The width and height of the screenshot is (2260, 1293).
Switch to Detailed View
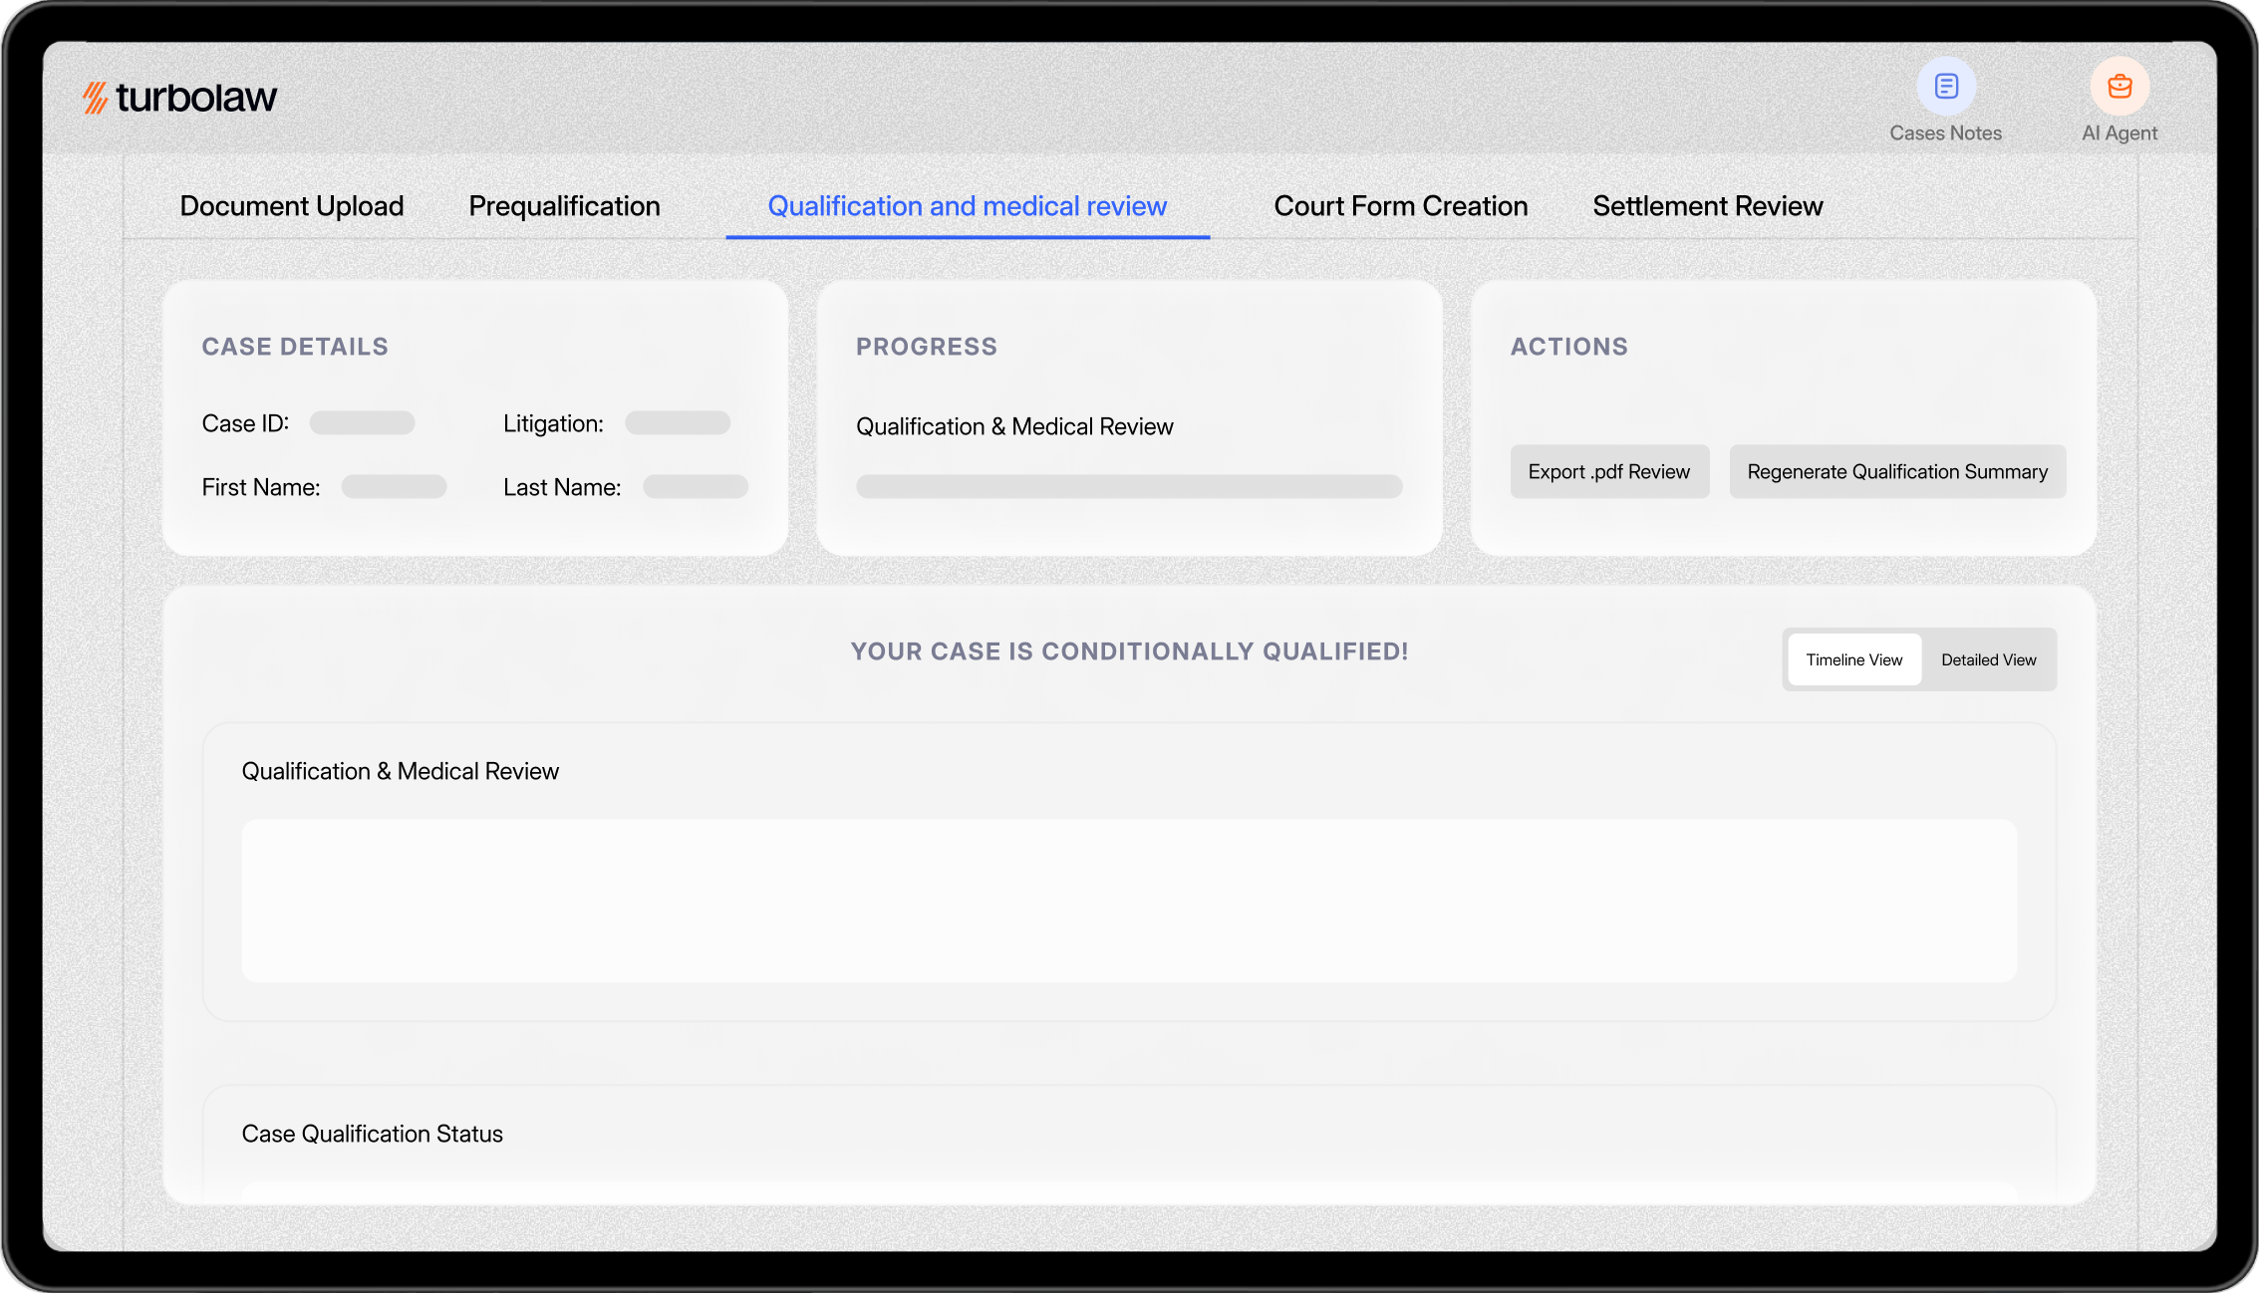point(1988,659)
